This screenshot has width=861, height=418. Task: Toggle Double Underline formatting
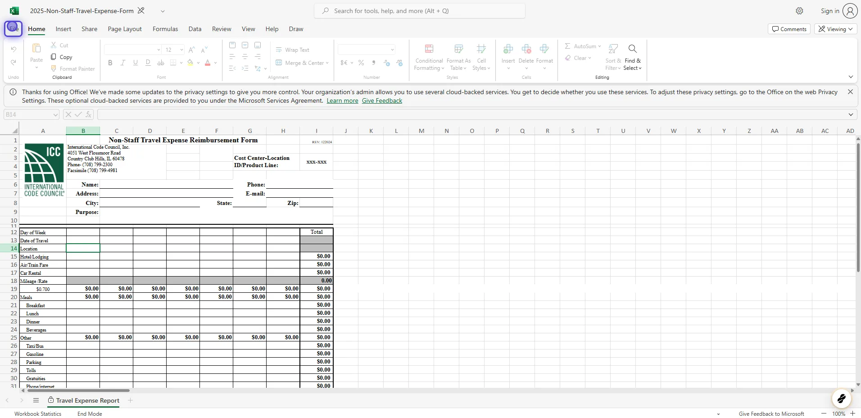click(x=148, y=63)
